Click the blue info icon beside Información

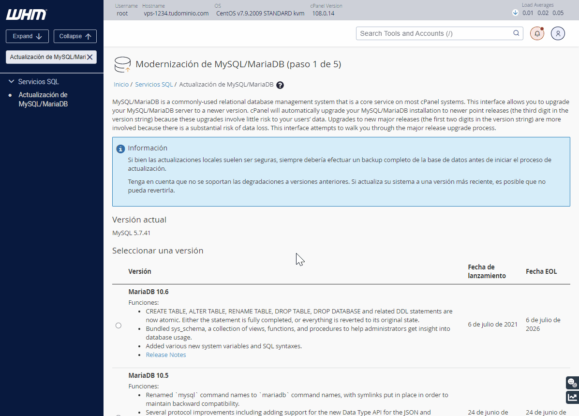click(120, 149)
